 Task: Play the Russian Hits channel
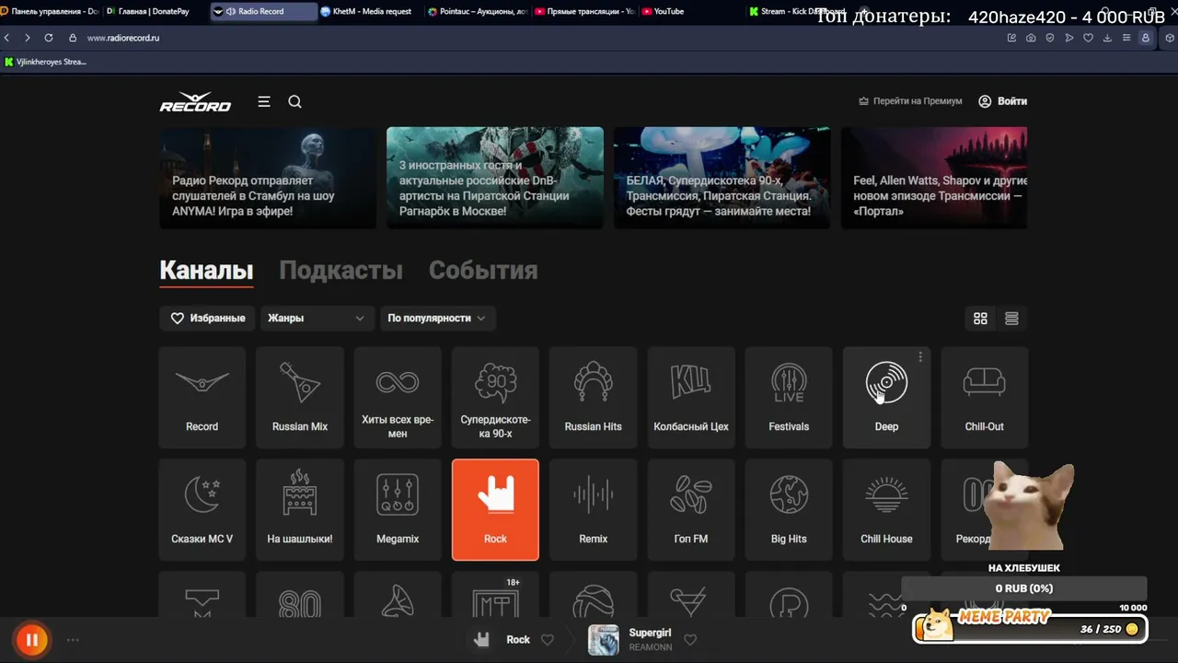pos(593,398)
